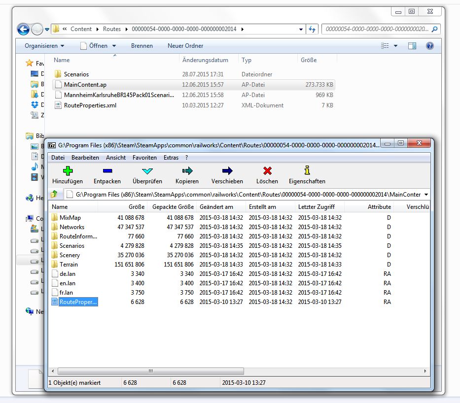Click the Terrain folder icon in 7-Zip
The image size is (460, 403).
click(54, 265)
